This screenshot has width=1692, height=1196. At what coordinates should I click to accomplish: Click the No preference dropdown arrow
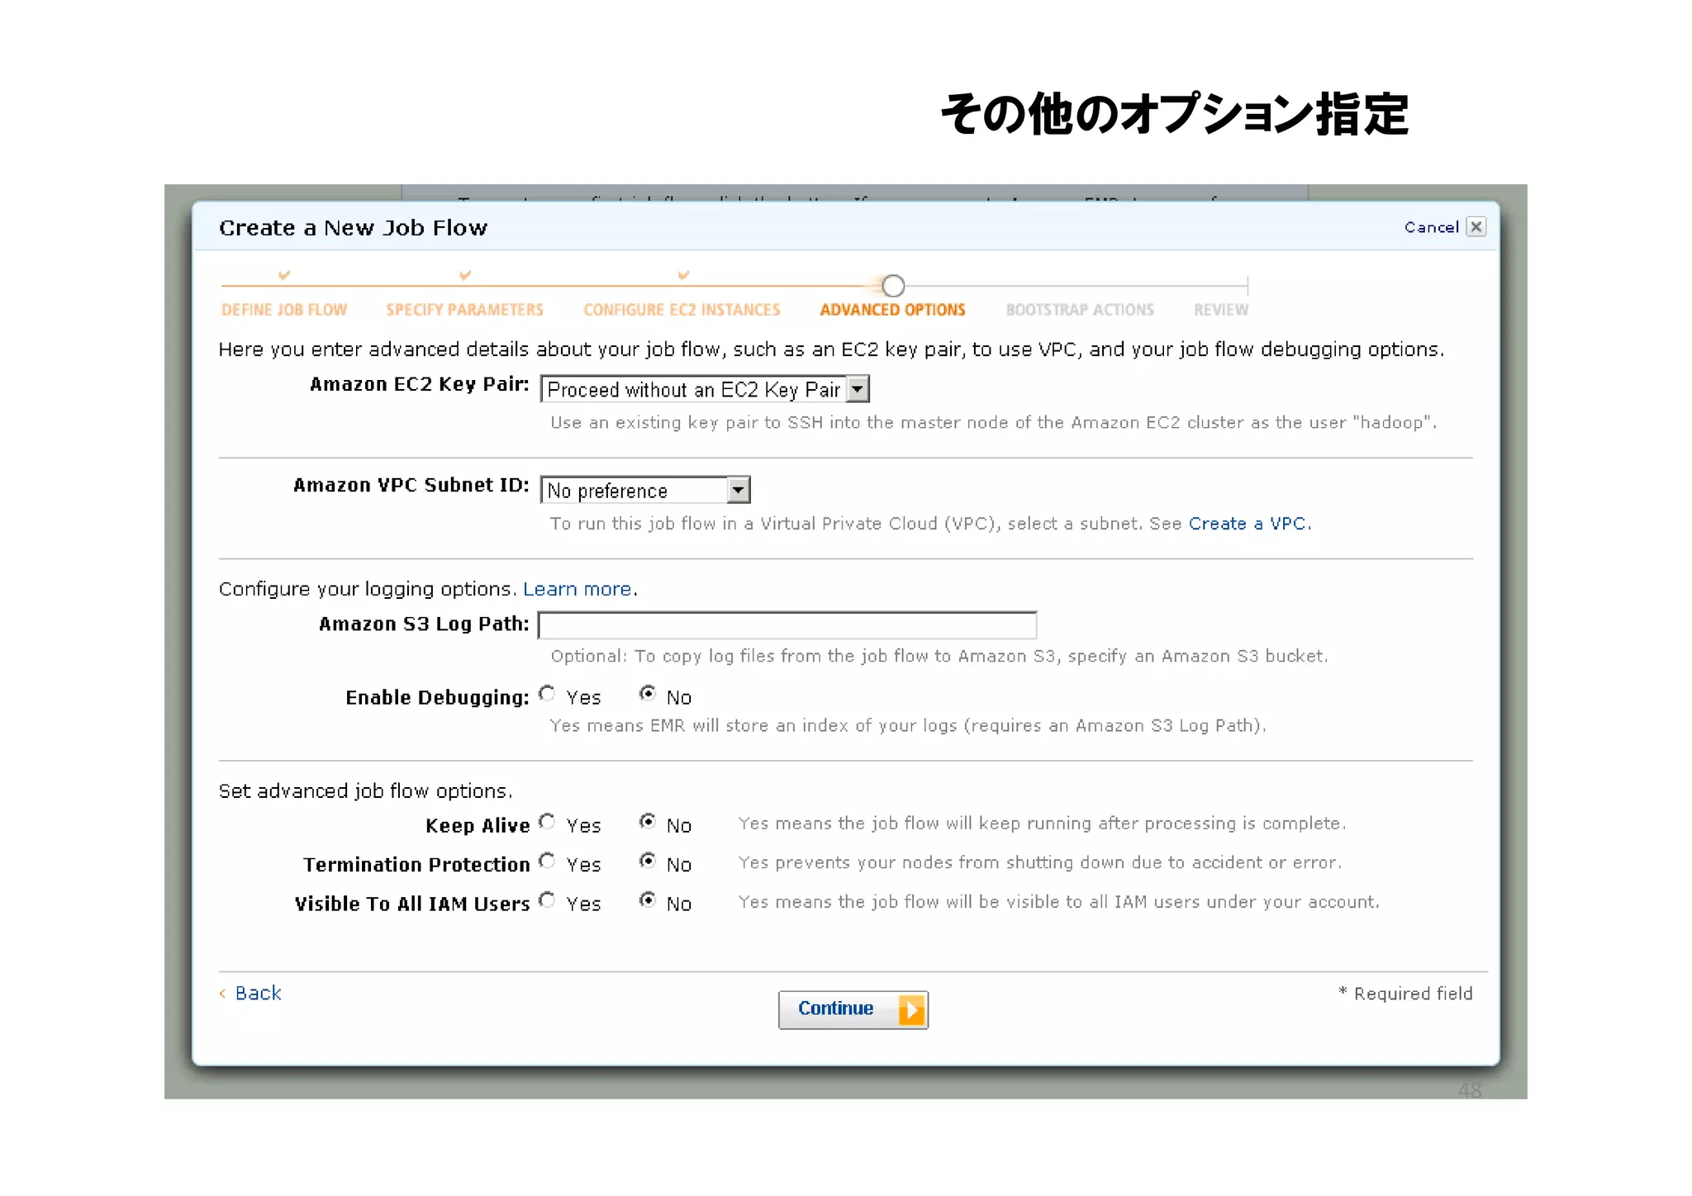click(x=739, y=490)
